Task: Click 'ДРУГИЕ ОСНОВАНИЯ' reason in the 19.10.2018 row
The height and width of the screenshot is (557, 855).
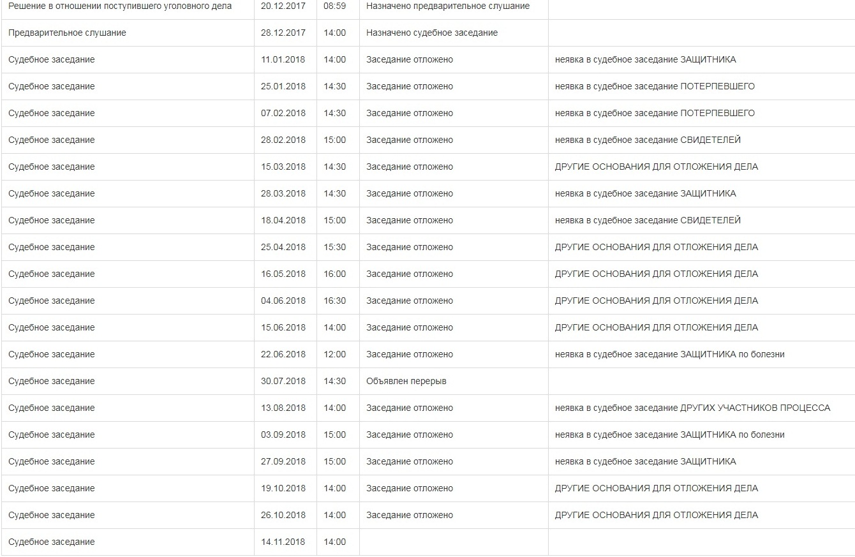Action: [x=657, y=488]
